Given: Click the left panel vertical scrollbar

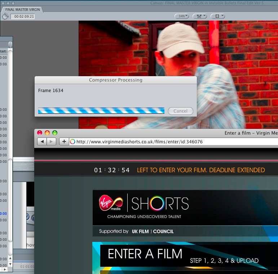Looking at the screenshot, I should pos(10,200).
